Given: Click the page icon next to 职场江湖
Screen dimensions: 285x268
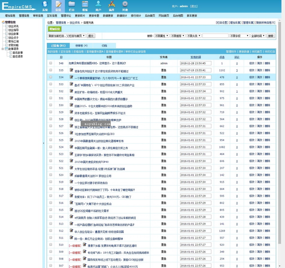Looking at the screenshot, I should [x=7, y=41].
